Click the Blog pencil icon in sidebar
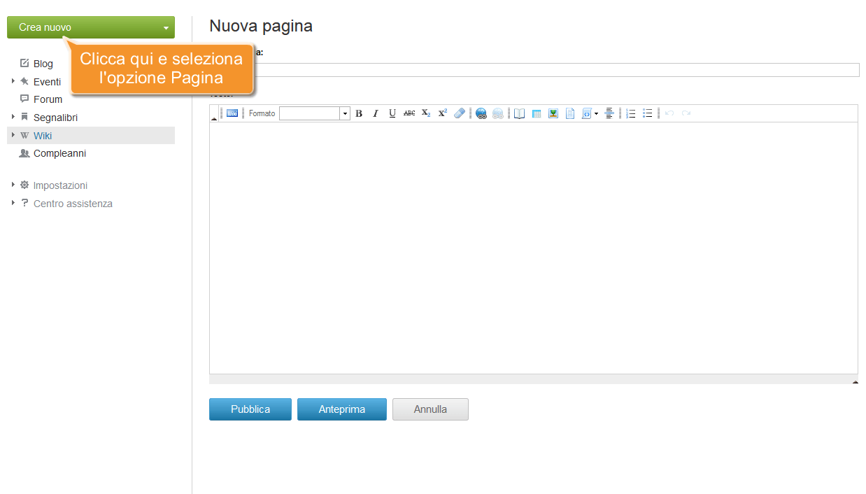Image resolution: width=866 pixels, height=494 pixels. tap(24, 63)
